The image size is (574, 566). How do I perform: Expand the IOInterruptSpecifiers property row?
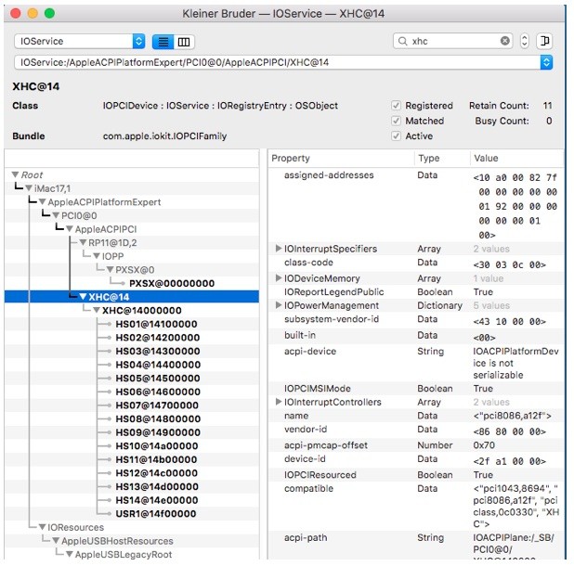click(x=279, y=249)
